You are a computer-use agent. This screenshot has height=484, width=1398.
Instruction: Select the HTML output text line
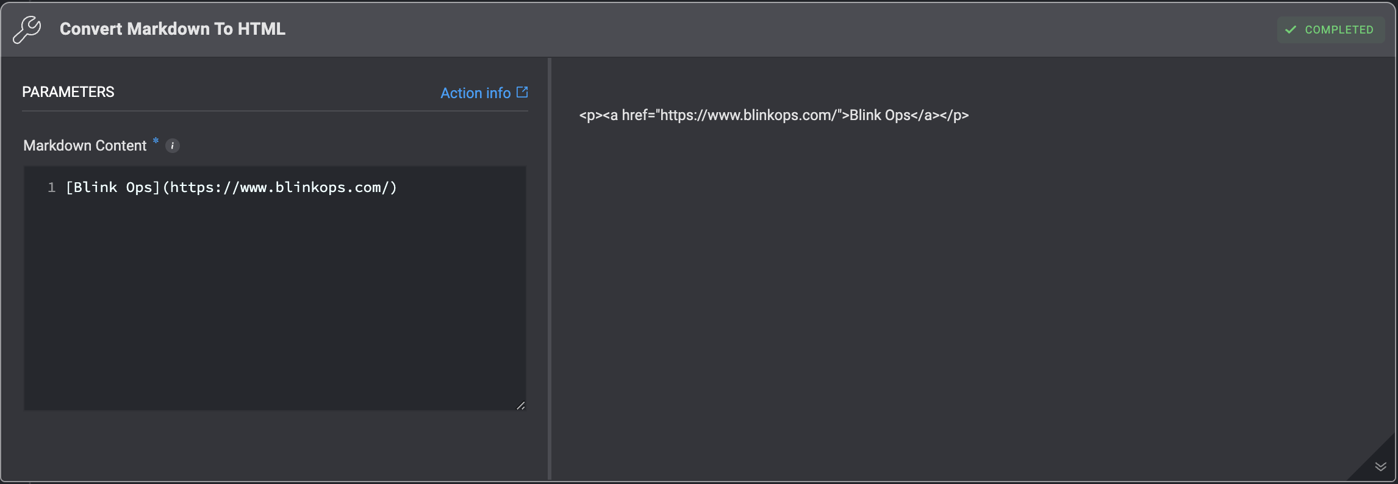click(774, 115)
